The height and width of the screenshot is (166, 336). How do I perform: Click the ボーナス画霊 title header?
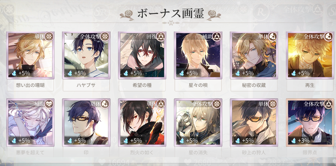[x=170, y=14]
